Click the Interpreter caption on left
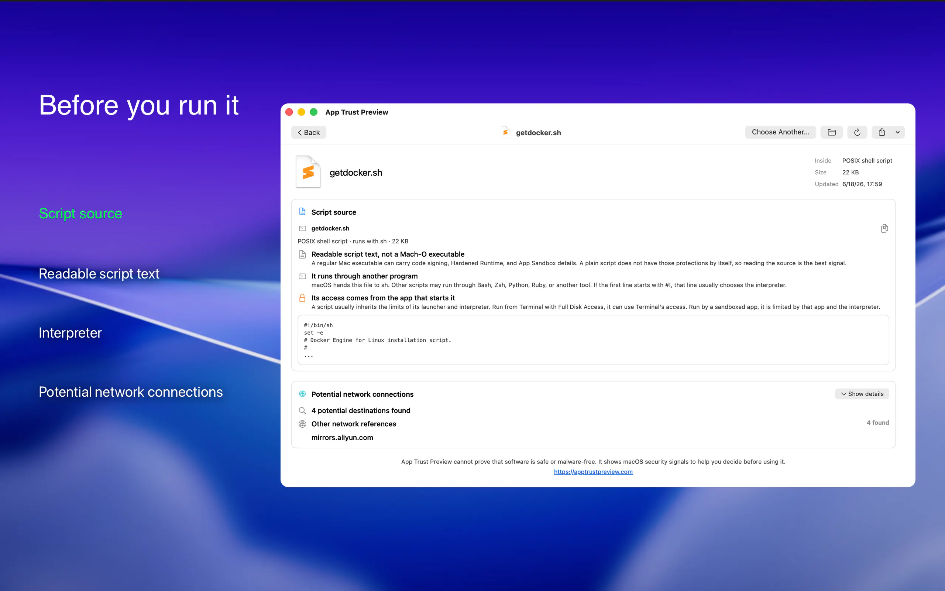This screenshot has width=945, height=591. [70, 333]
